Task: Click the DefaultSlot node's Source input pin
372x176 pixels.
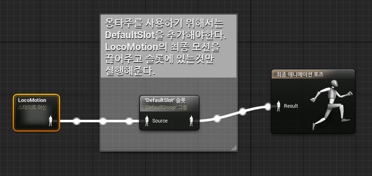Action: point(146,121)
